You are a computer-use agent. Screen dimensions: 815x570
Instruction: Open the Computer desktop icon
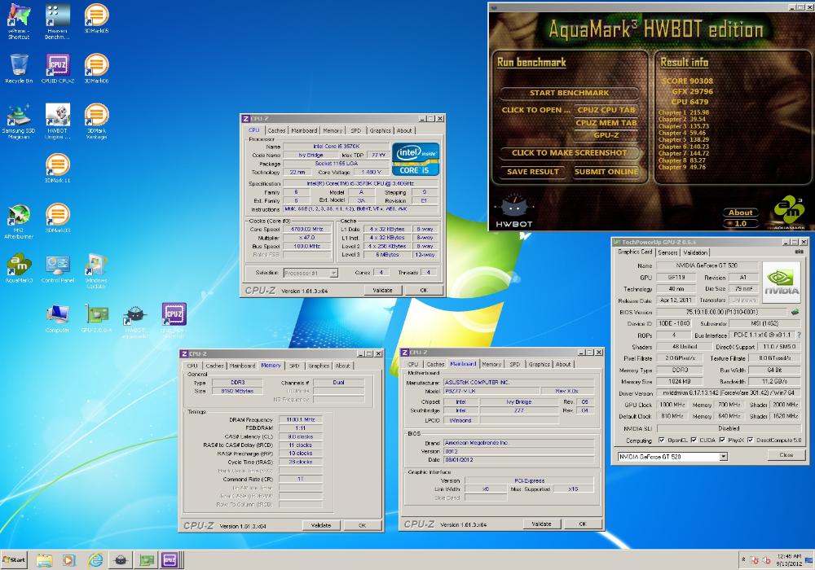click(57, 318)
